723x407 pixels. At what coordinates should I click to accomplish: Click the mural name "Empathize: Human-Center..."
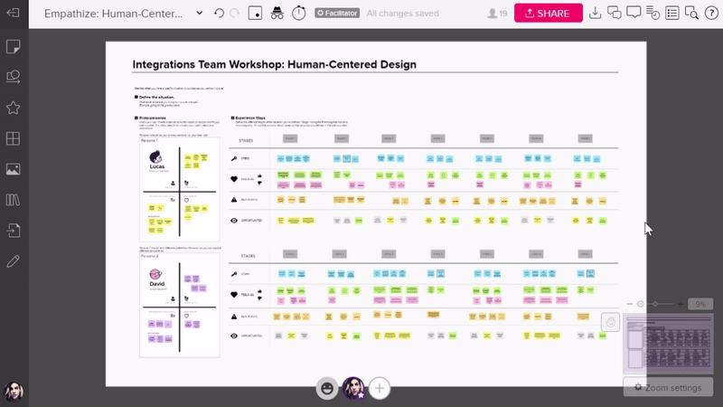114,14
